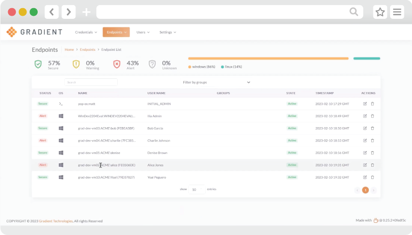412x235 pixels.
Task: Sort table by STATUS column header
Action: tap(45, 93)
